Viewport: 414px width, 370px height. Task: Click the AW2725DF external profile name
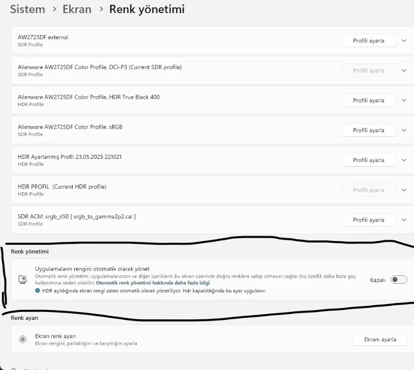click(x=43, y=37)
